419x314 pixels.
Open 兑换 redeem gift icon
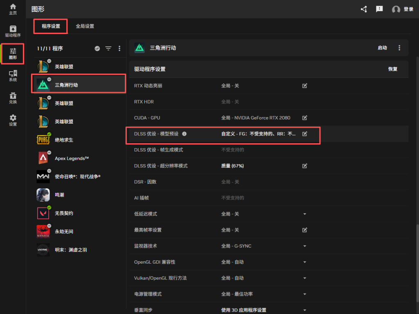click(13, 98)
